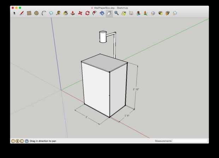The width and height of the screenshot is (219, 158).
Task: Select the Tape Measure tool
Action: point(58,13)
